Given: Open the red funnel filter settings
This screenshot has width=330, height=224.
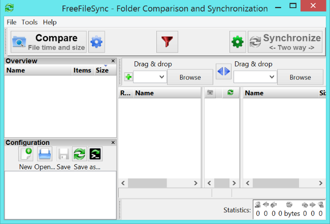Looking at the screenshot, I should 167,42.
